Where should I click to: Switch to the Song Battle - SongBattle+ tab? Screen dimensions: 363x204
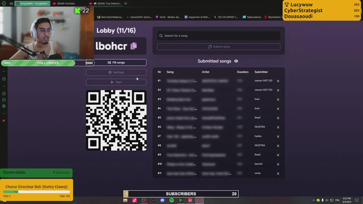32,3
